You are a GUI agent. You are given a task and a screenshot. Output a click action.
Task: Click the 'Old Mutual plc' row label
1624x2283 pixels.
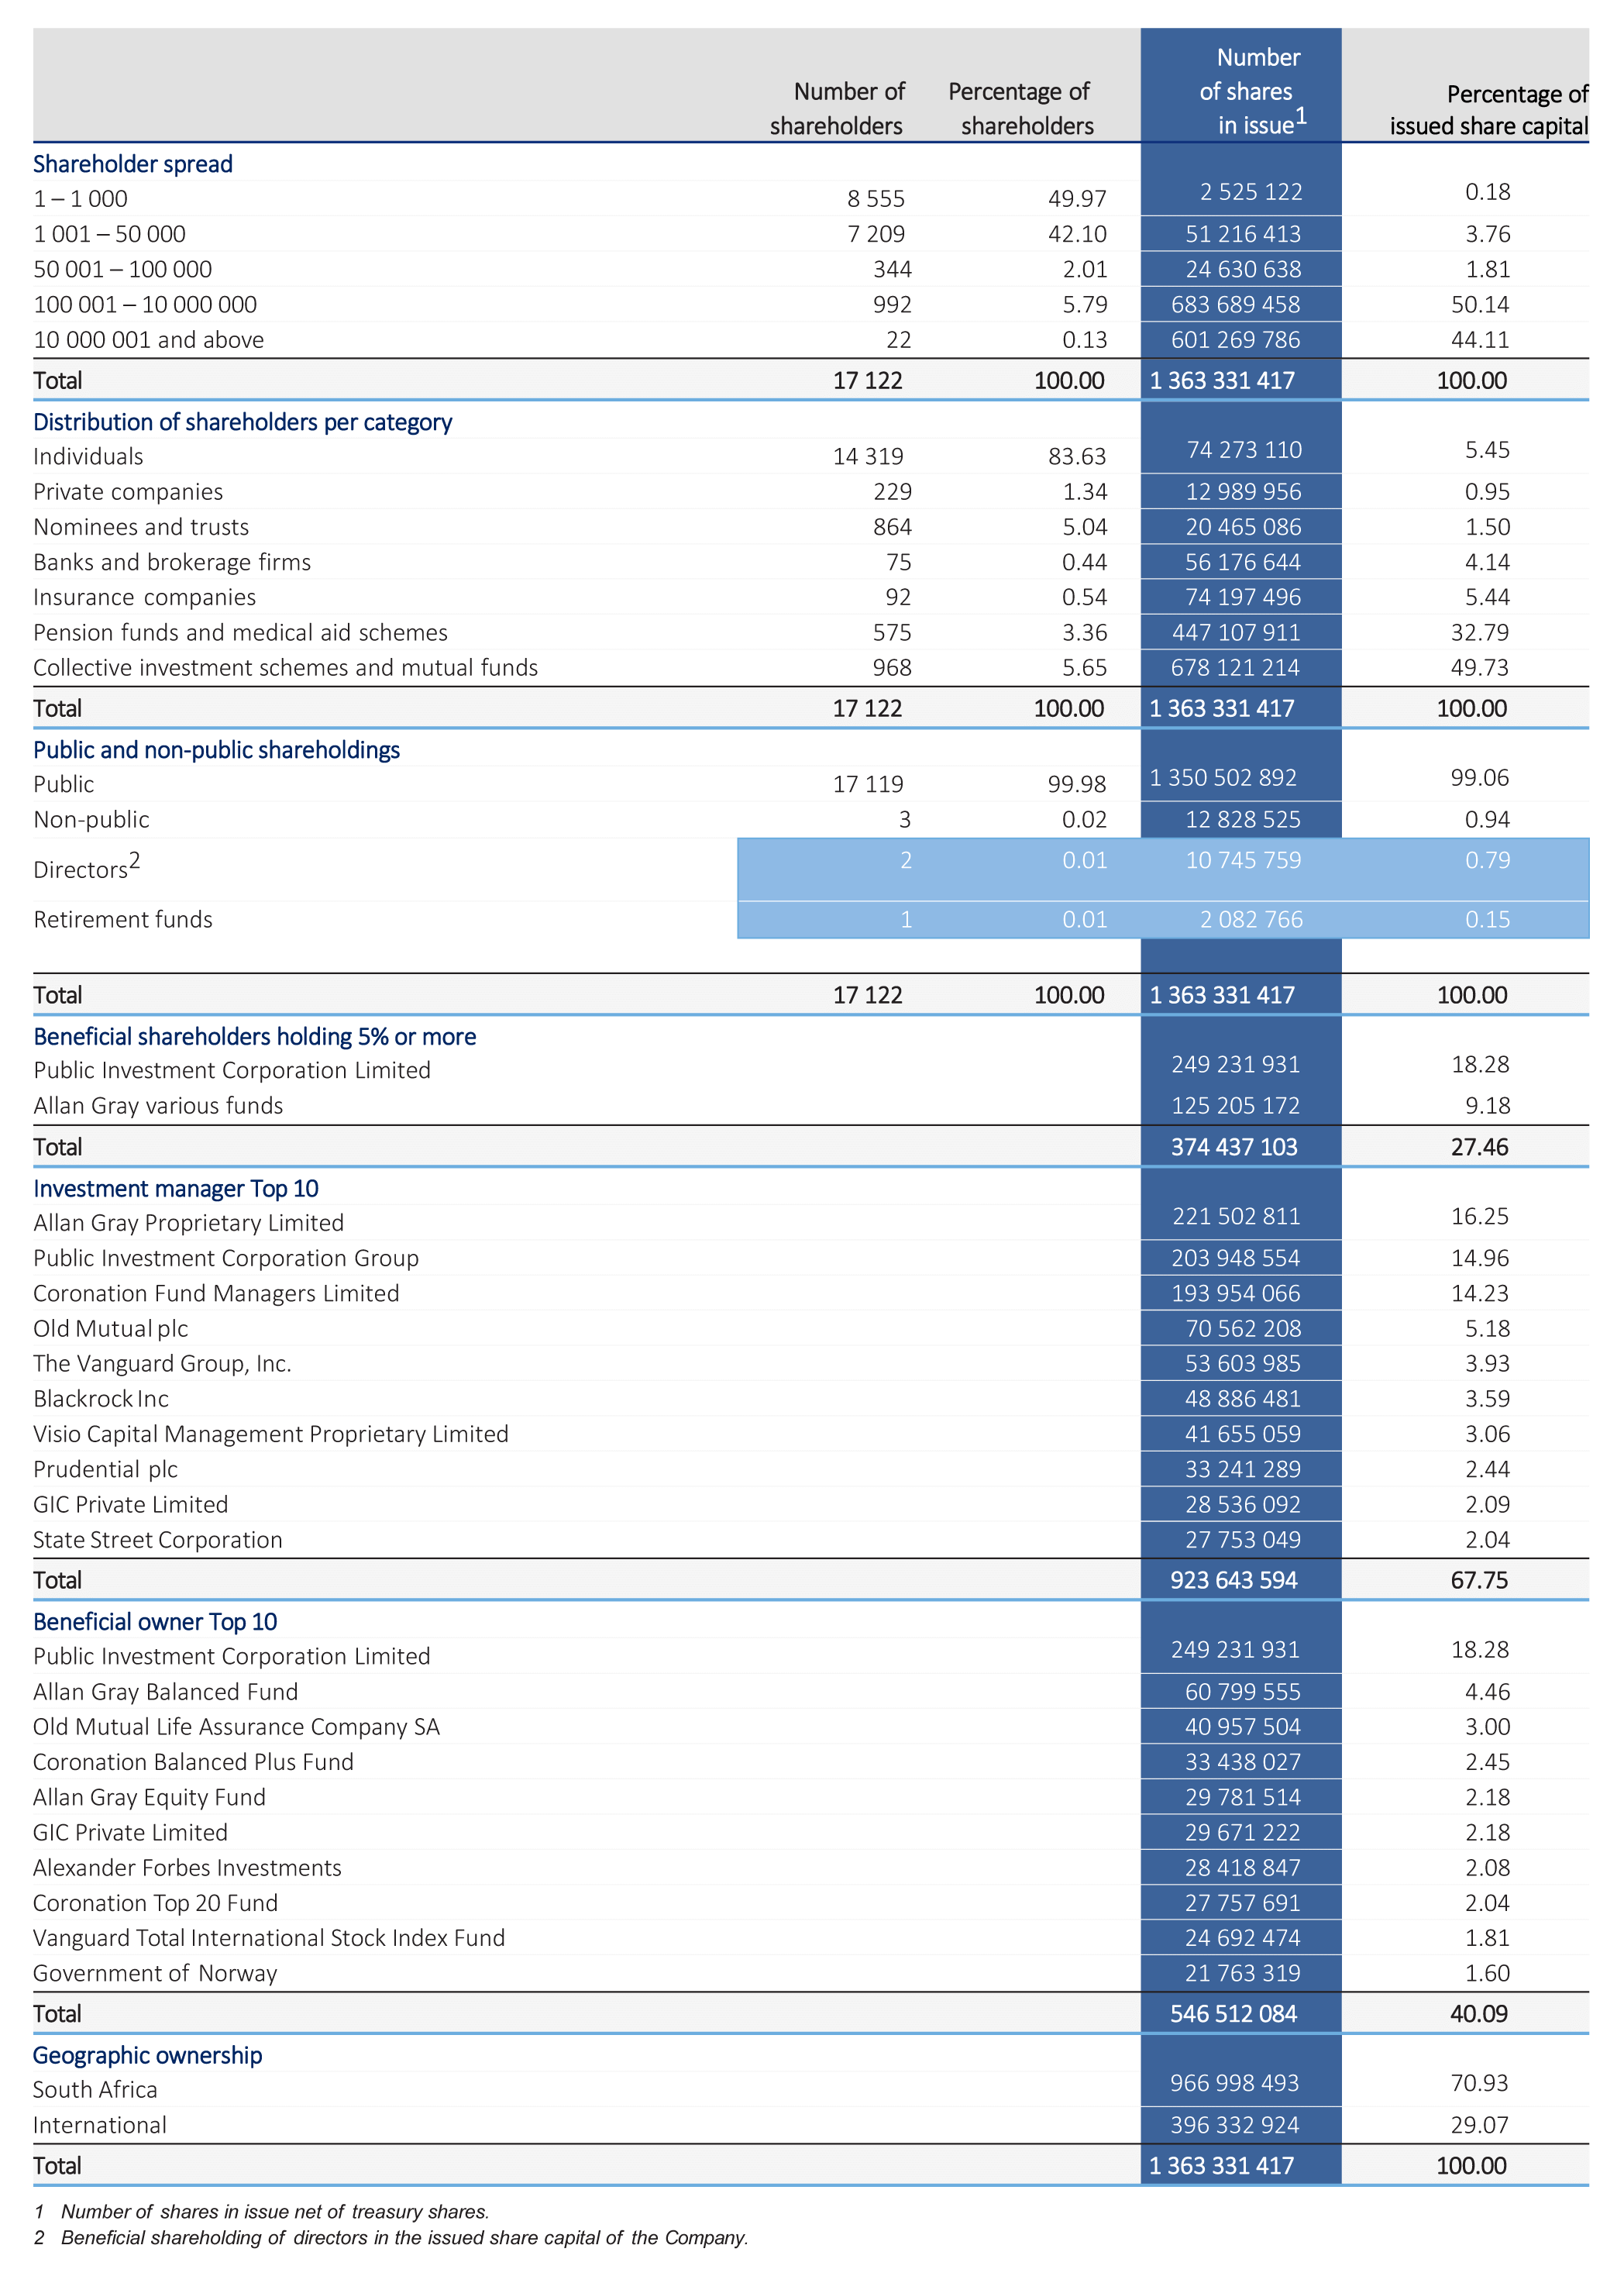click(110, 1329)
